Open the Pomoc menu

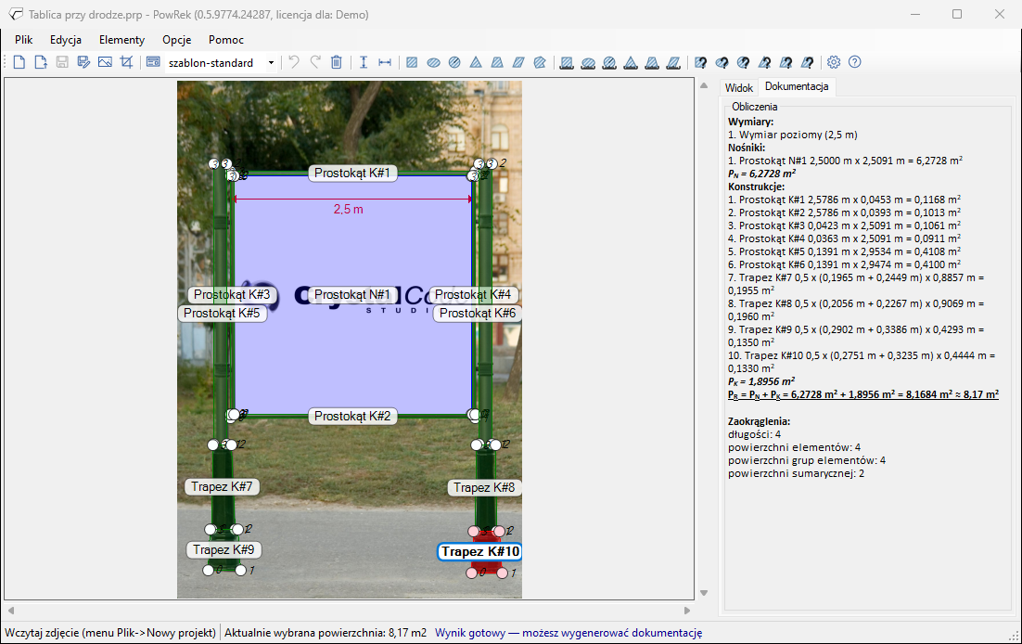click(226, 40)
